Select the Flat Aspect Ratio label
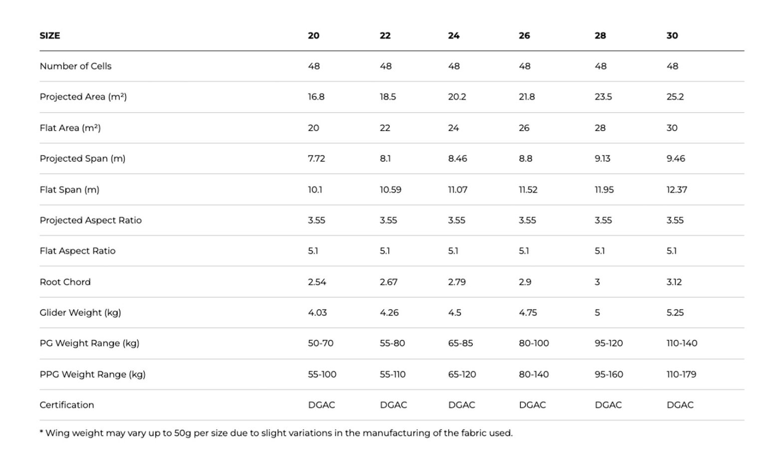This screenshot has height=471, width=783. pyautogui.click(x=77, y=251)
